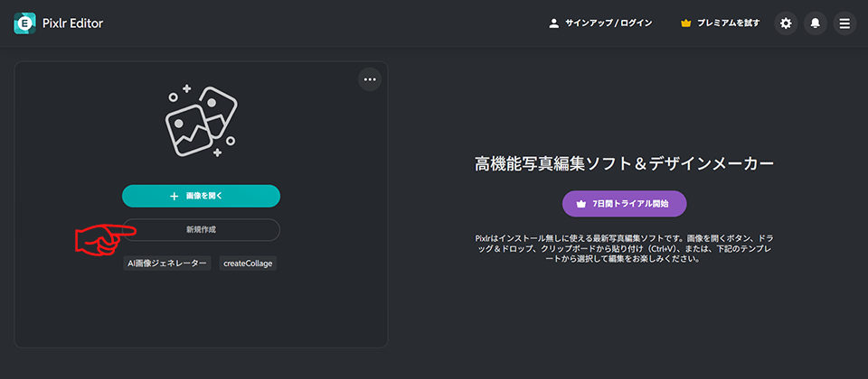868x379 pixels.
Task: Open settings with the gear icon
Action: coord(786,23)
